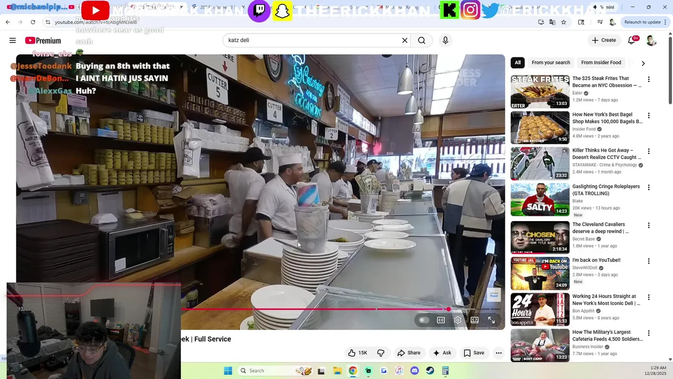The height and width of the screenshot is (379, 673).
Task: Open 'Killer Thinks He Got Away' video title
Action: (x=606, y=154)
